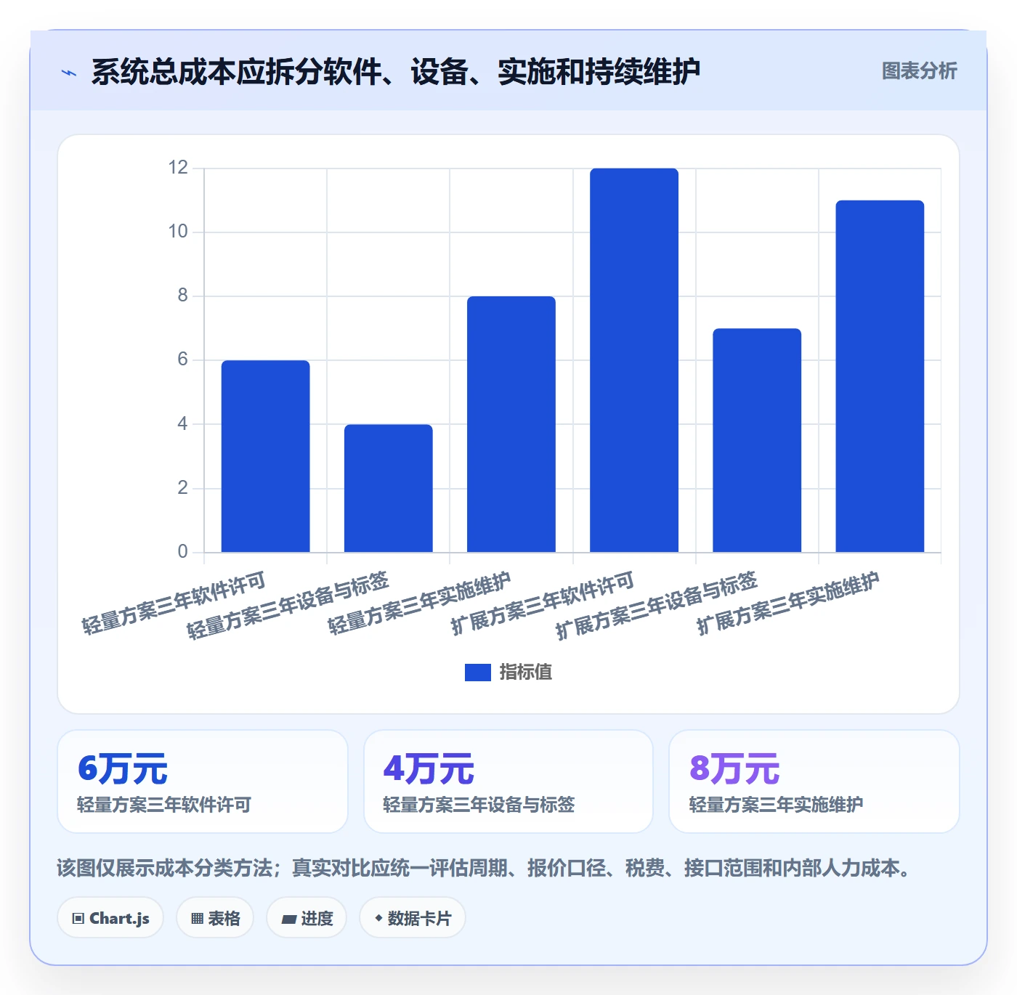Viewport: 1017px width, 995px height.
Task: Click the lightning icon beside the title
Action: pos(69,73)
